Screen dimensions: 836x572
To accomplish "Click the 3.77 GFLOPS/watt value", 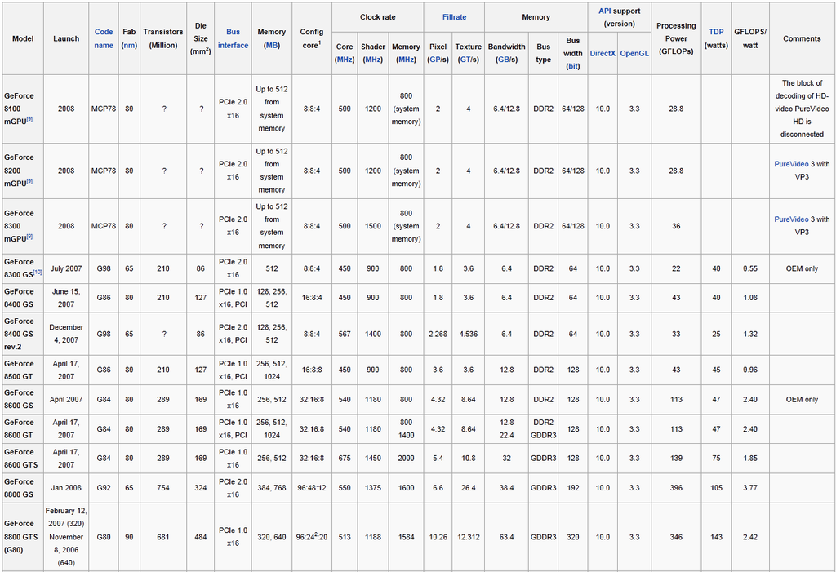I will 750,488.
